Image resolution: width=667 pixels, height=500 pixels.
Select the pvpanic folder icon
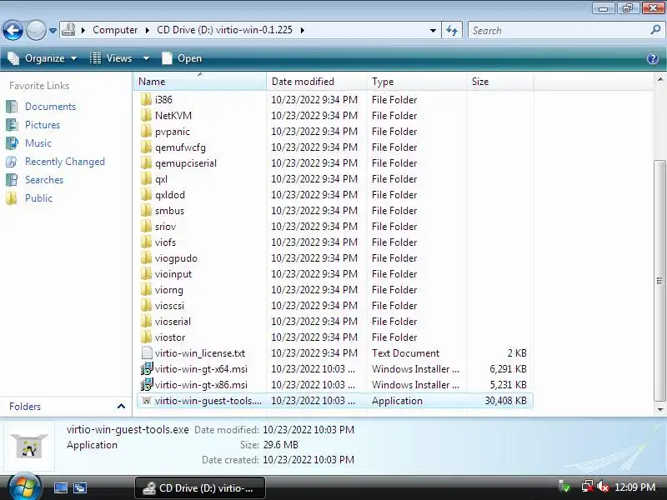(x=146, y=132)
